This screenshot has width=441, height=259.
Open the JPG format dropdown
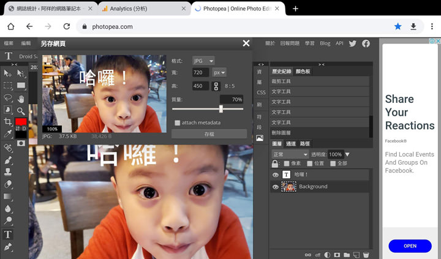point(203,61)
